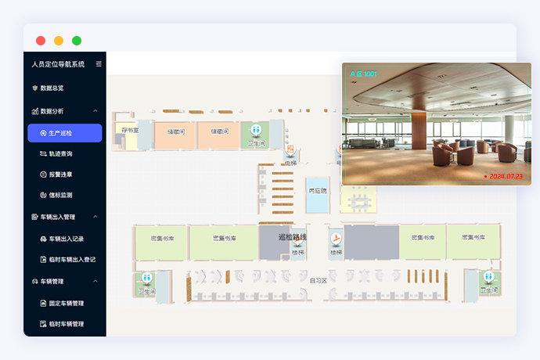Open 报警违章 via its alarm icon
The width and height of the screenshot is (540, 360).
click(43, 175)
